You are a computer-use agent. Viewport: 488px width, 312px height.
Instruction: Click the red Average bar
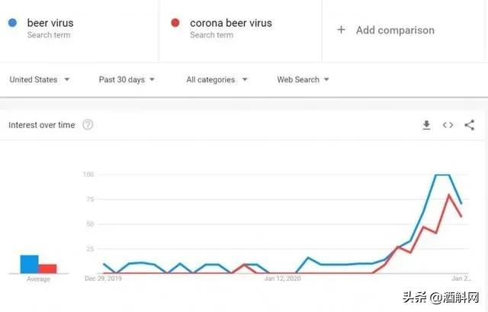click(x=47, y=269)
